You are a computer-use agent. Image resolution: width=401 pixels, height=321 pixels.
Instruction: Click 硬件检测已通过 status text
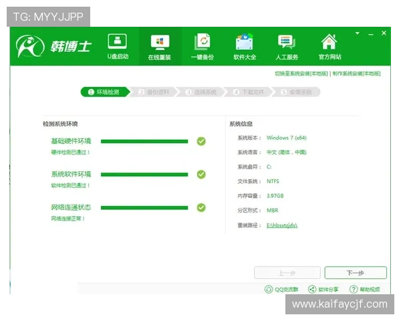(70, 152)
